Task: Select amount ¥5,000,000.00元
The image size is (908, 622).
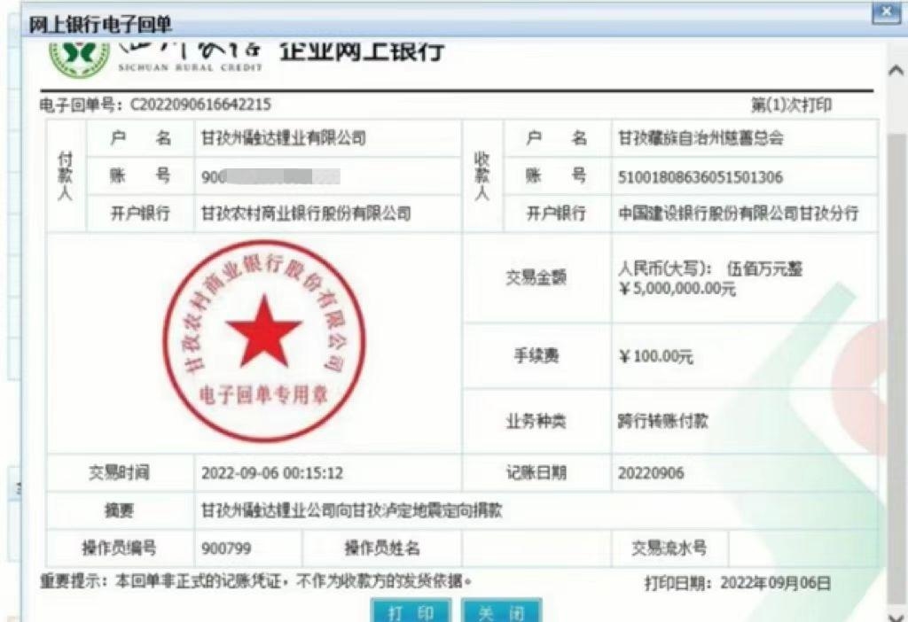Action: point(677,288)
